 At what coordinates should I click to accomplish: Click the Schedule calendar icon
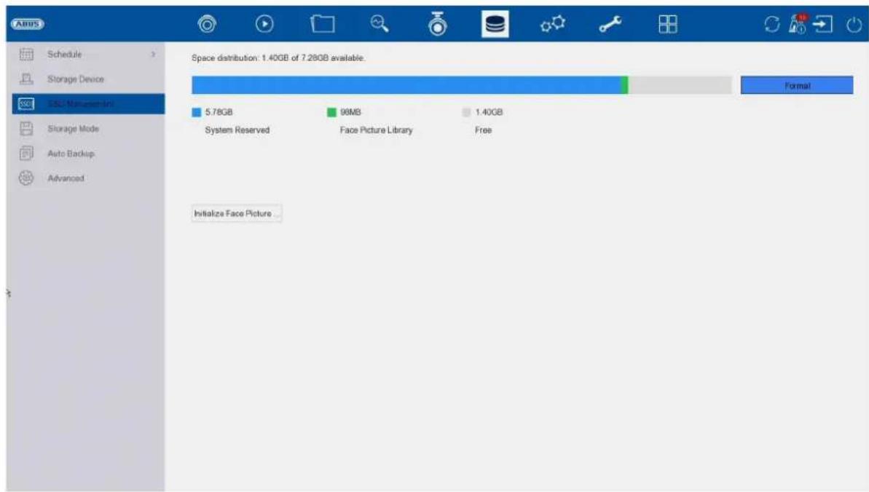tap(26, 55)
